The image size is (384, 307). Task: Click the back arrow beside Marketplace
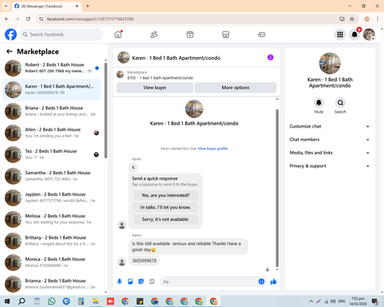click(x=9, y=51)
